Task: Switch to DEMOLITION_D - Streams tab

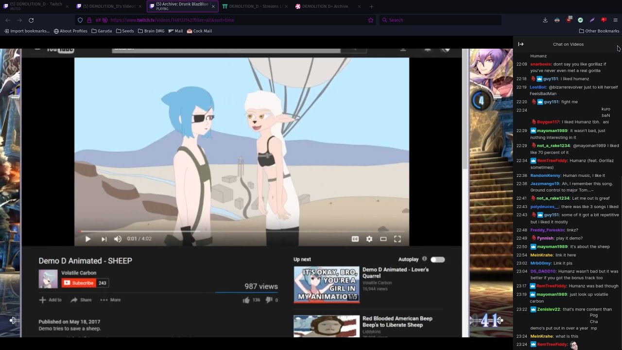Action: [255, 6]
